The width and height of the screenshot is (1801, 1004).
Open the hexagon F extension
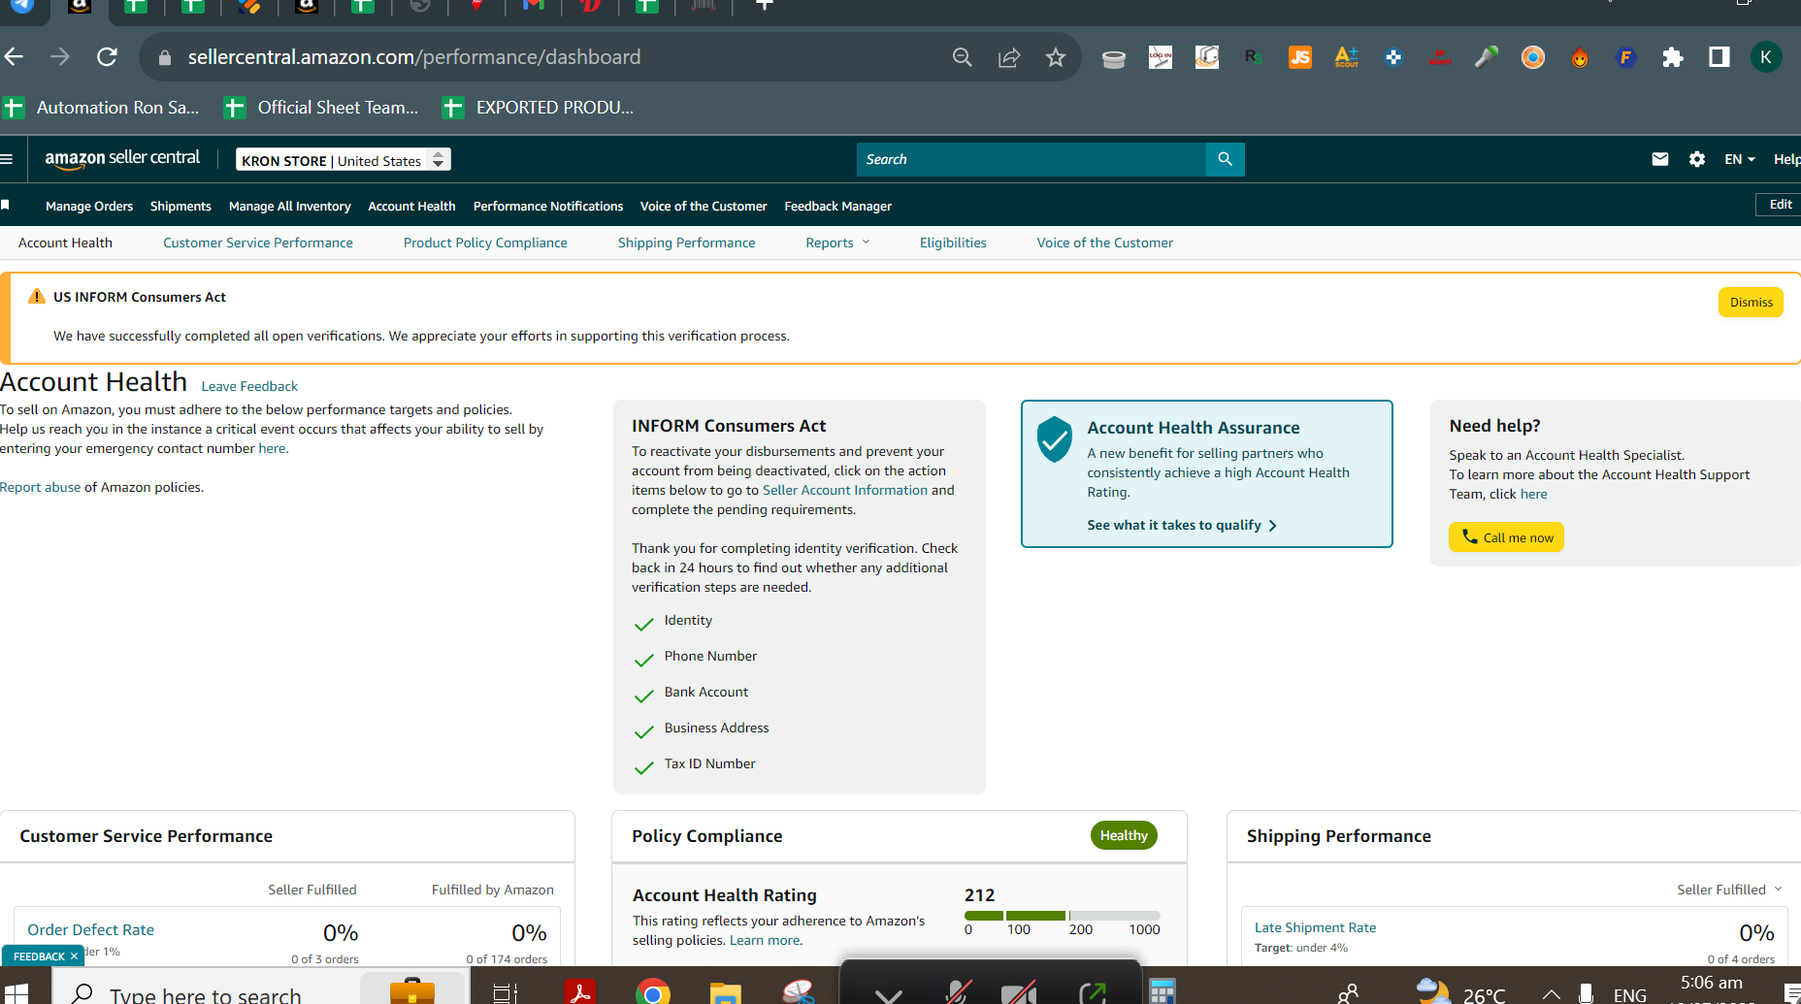pyautogui.click(x=1626, y=57)
